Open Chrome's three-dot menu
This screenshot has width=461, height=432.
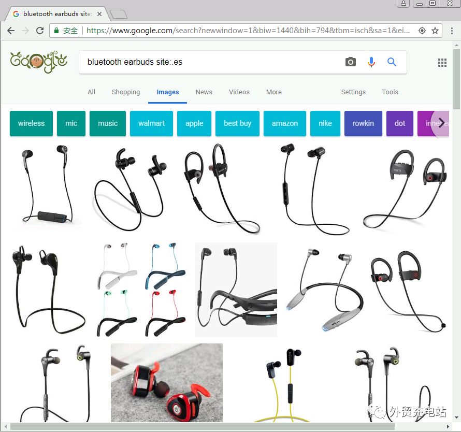[x=452, y=31]
